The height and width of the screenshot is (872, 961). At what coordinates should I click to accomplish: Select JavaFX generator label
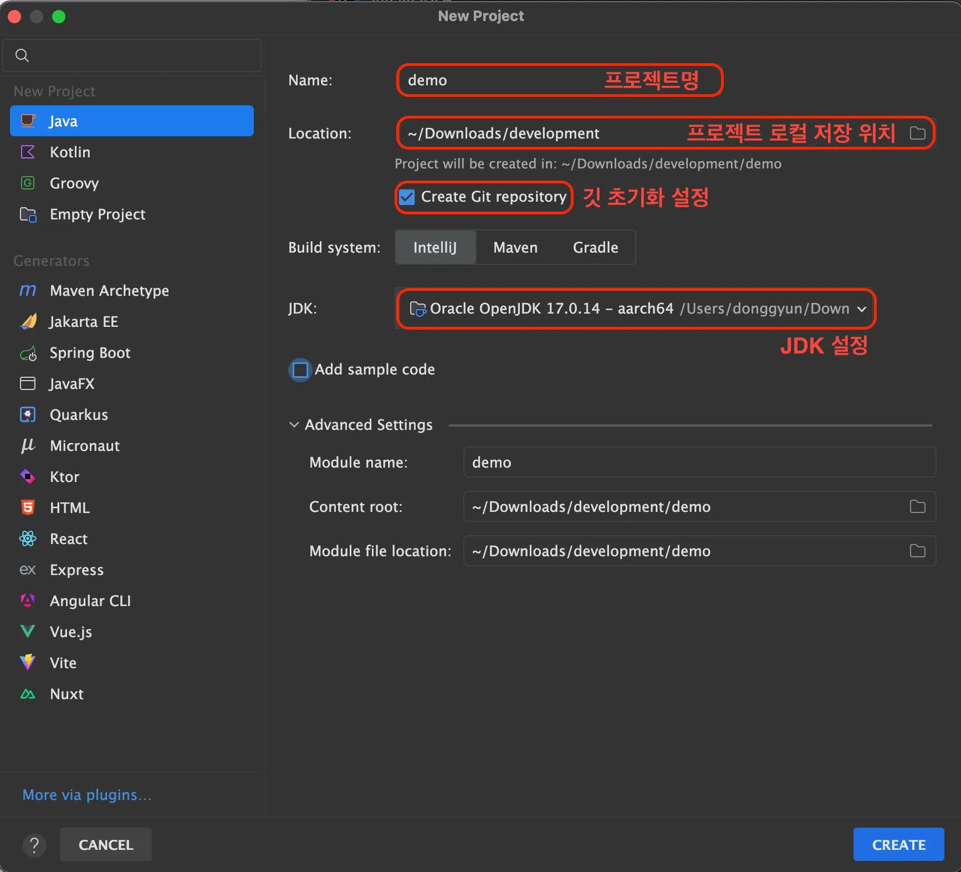[72, 383]
